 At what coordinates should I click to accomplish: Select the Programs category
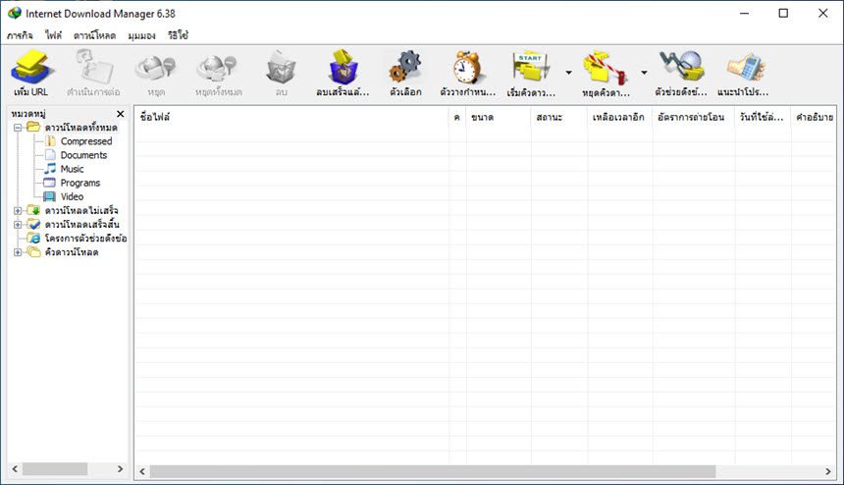80,183
